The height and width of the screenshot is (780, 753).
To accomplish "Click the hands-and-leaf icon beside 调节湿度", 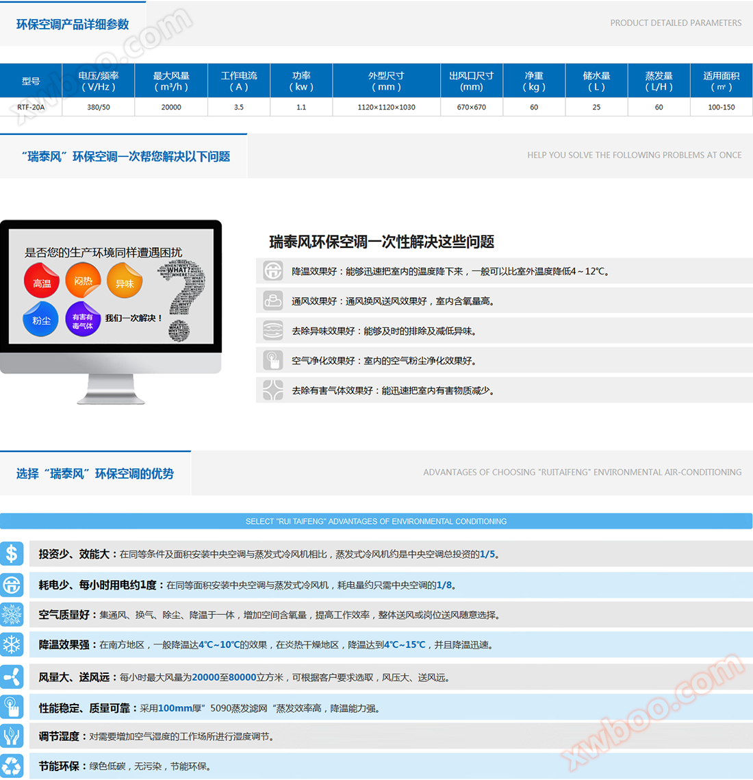I will (12, 736).
